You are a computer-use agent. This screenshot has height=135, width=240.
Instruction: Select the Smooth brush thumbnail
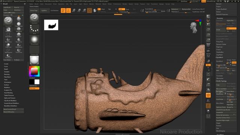(19, 35)
